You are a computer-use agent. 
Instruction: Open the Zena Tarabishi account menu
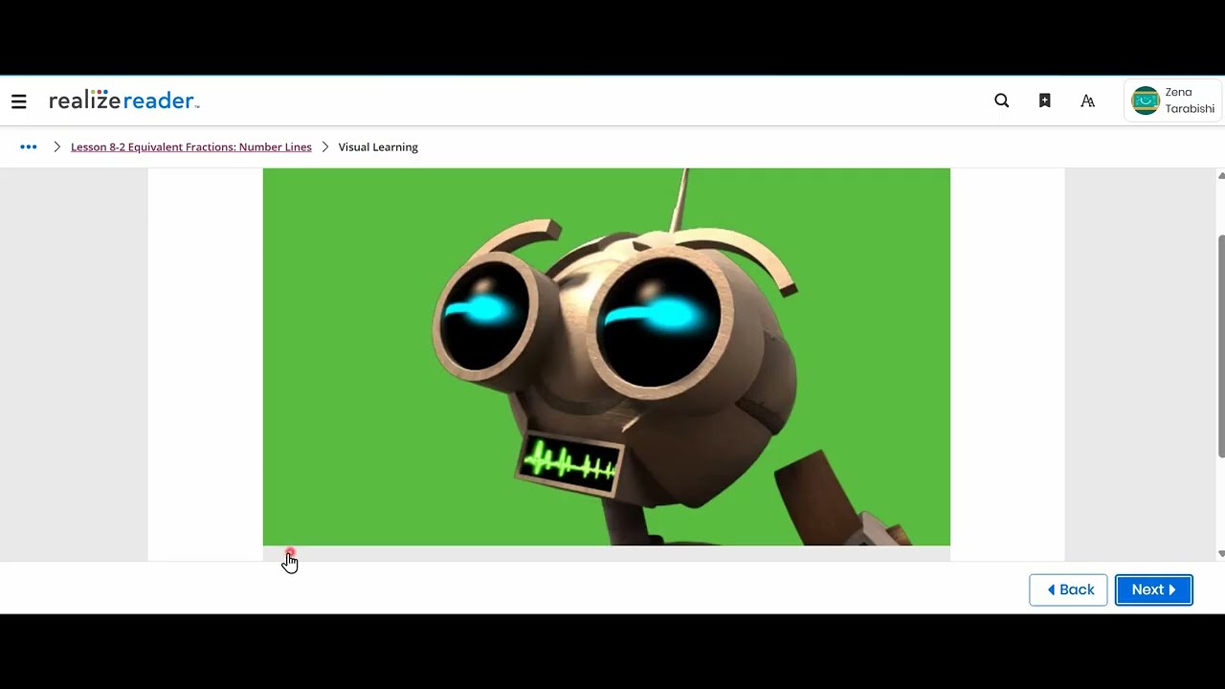click(1173, 100)
